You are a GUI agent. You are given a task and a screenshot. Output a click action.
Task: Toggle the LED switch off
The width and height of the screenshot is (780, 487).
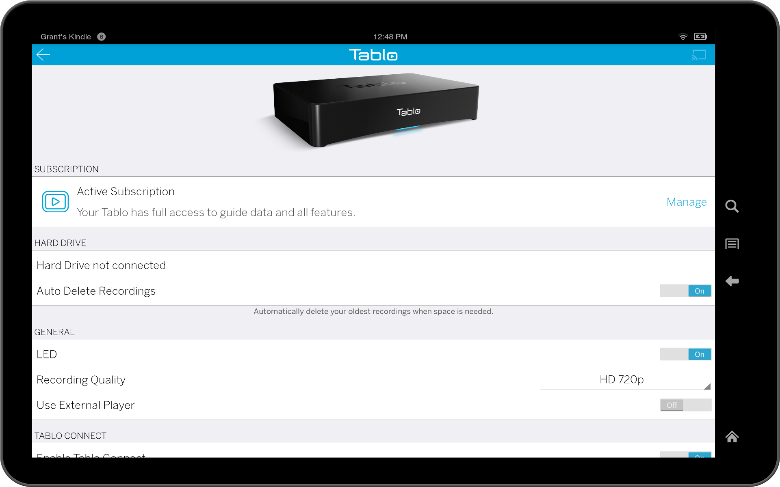pos(685,354)
